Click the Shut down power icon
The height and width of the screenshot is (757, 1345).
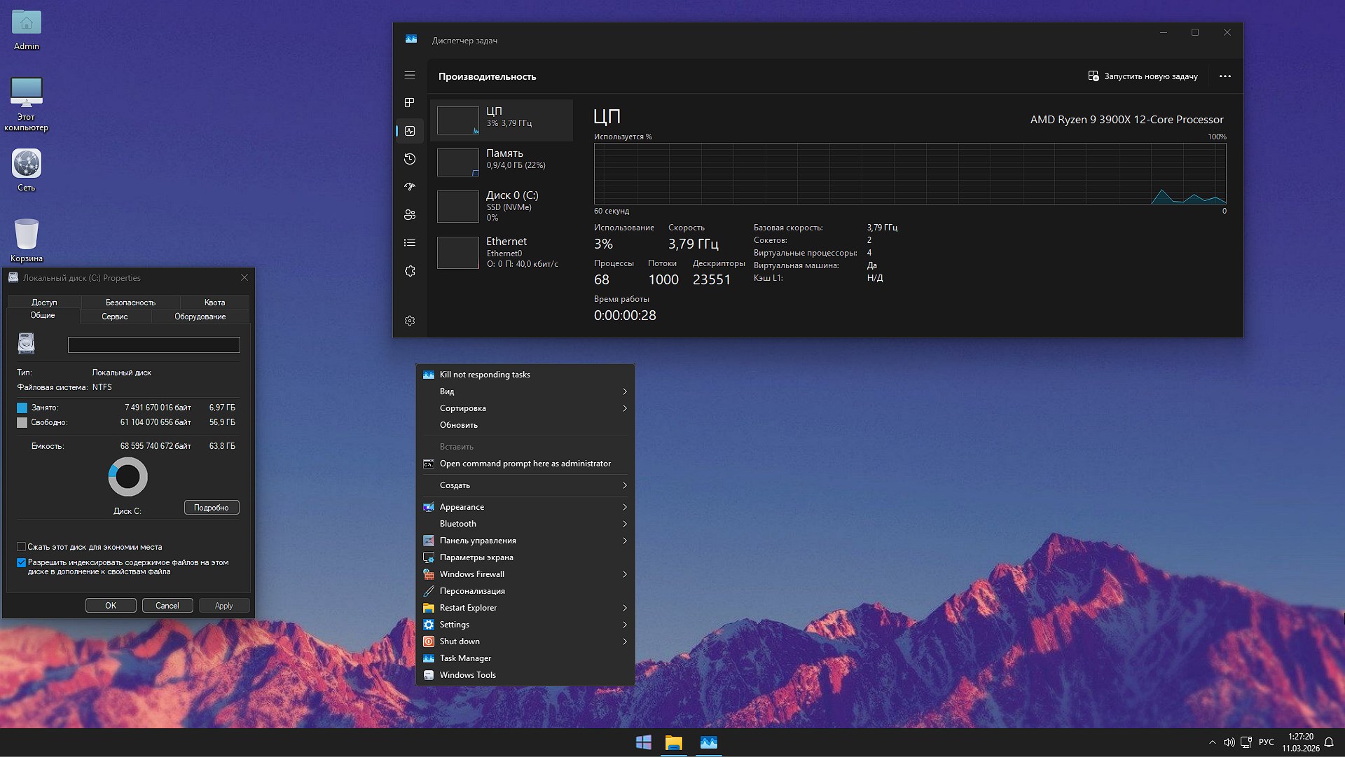click(429, 641)
